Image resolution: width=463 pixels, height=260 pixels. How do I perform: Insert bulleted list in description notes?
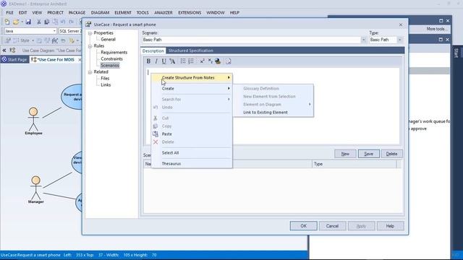183,61
